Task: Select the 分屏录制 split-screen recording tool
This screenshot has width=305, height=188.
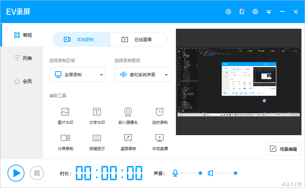Action: (x=65, y=142)
